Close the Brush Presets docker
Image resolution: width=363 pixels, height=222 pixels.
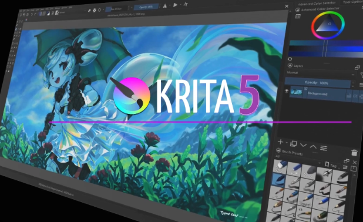pos(355,162)
